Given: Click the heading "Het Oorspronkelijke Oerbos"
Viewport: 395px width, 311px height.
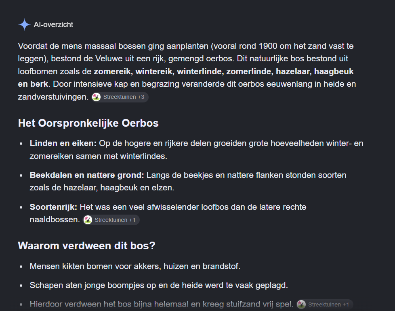Looking at the screenshot, I should (88, 123).
